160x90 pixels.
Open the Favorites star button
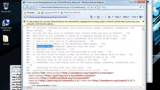[x=29, y=12]
